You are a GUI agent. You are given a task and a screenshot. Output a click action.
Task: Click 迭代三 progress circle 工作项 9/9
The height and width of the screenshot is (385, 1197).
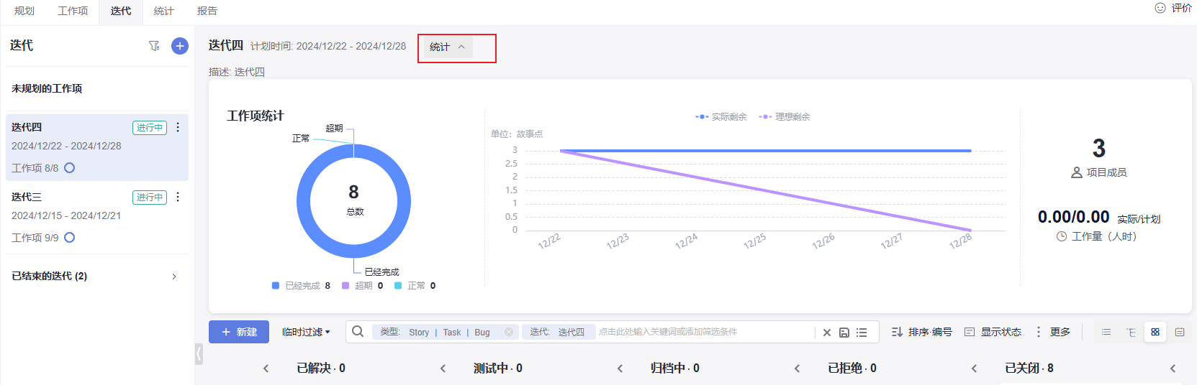pyautogui.click(x=70, y=238)
